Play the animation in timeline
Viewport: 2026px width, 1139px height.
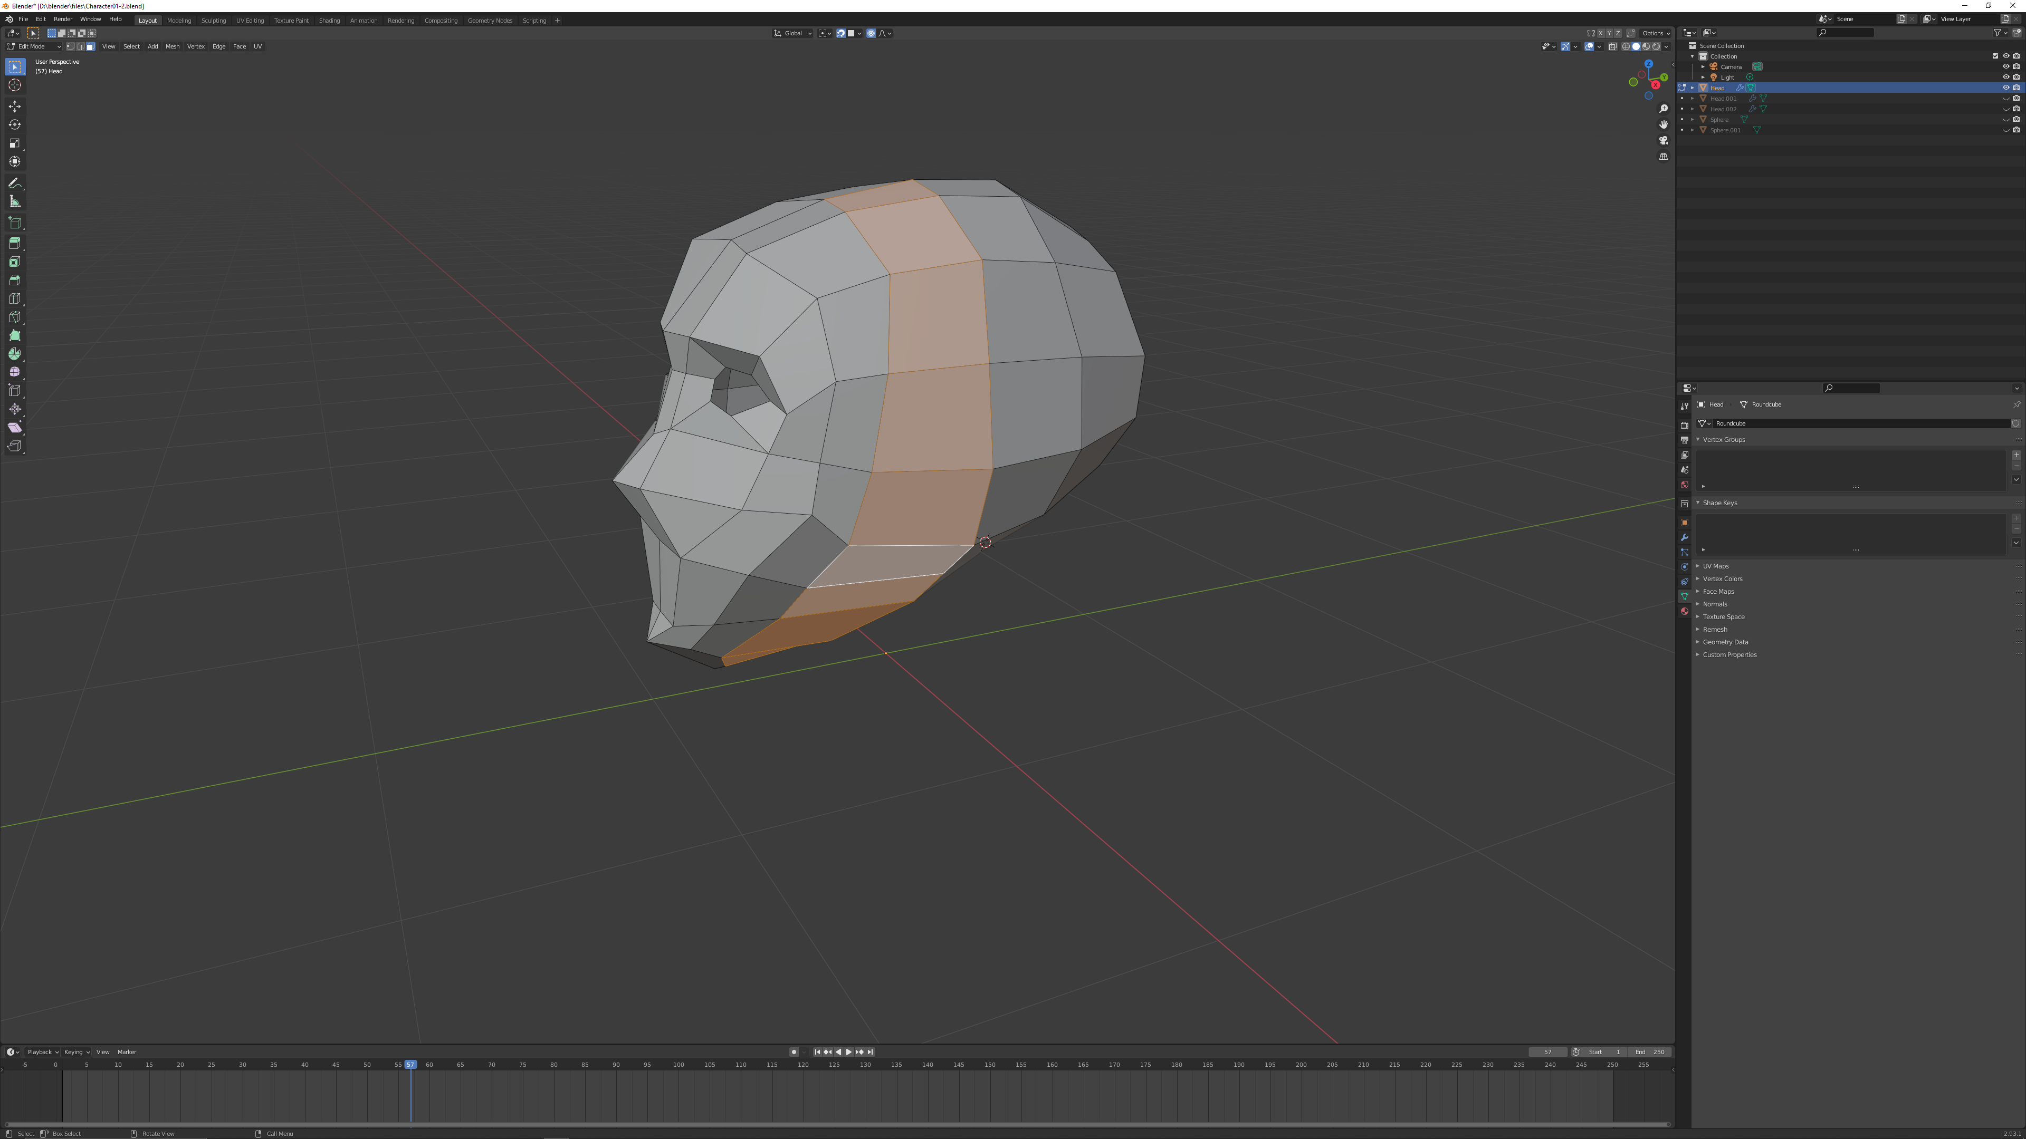click(x=848, y=1052)
